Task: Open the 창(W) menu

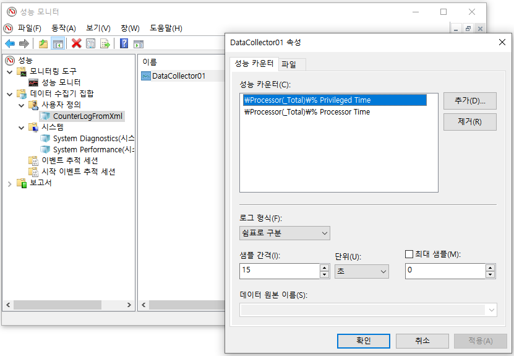Action: pos(130,28)
